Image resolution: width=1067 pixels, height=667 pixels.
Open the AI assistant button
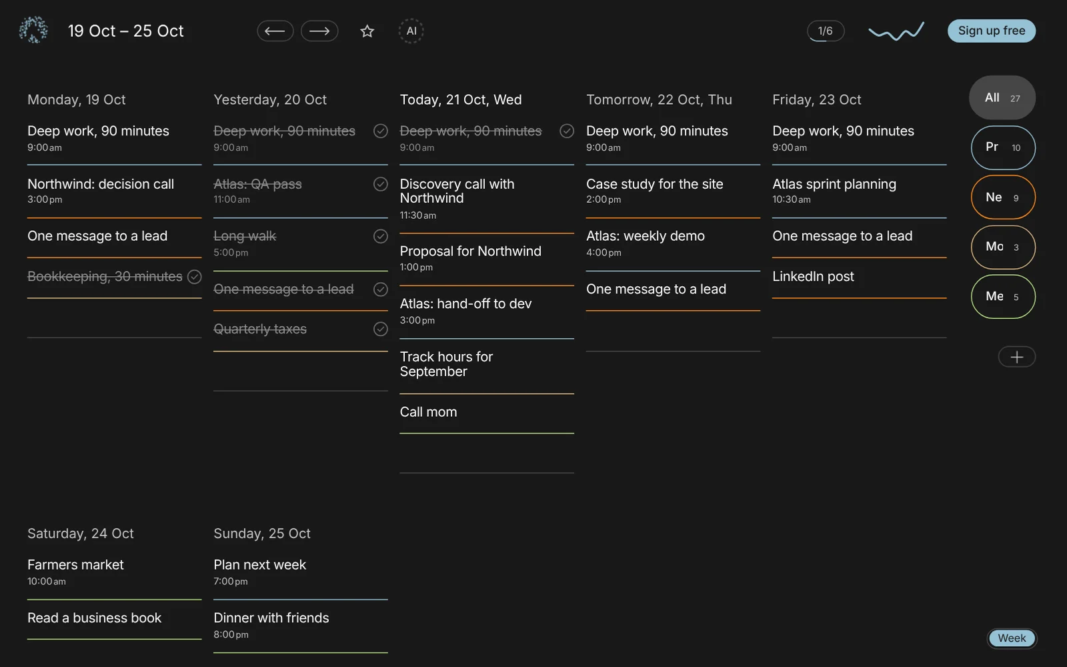click(411, 31)
